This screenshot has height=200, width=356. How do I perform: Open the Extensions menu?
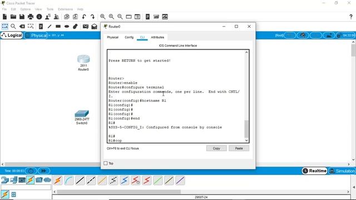pos(65,9)
